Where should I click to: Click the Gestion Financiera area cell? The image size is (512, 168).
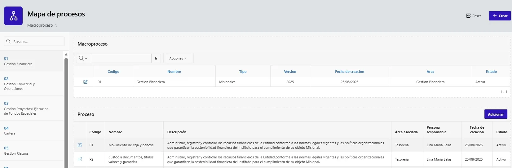pyautogui.click(x=430, y=82)
